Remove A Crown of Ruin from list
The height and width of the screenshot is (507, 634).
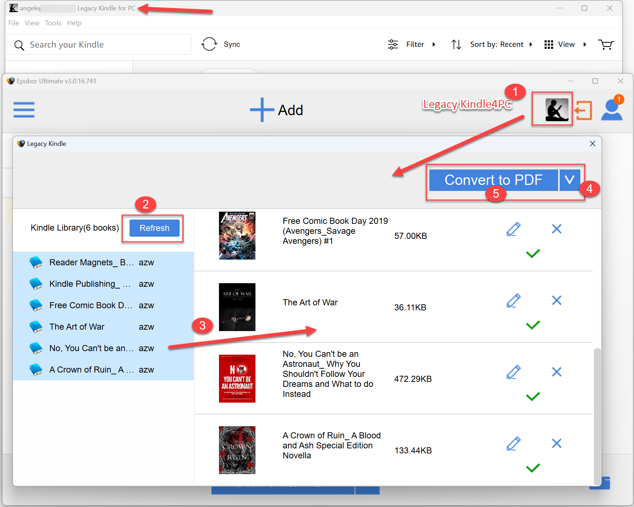coord(557,443)
